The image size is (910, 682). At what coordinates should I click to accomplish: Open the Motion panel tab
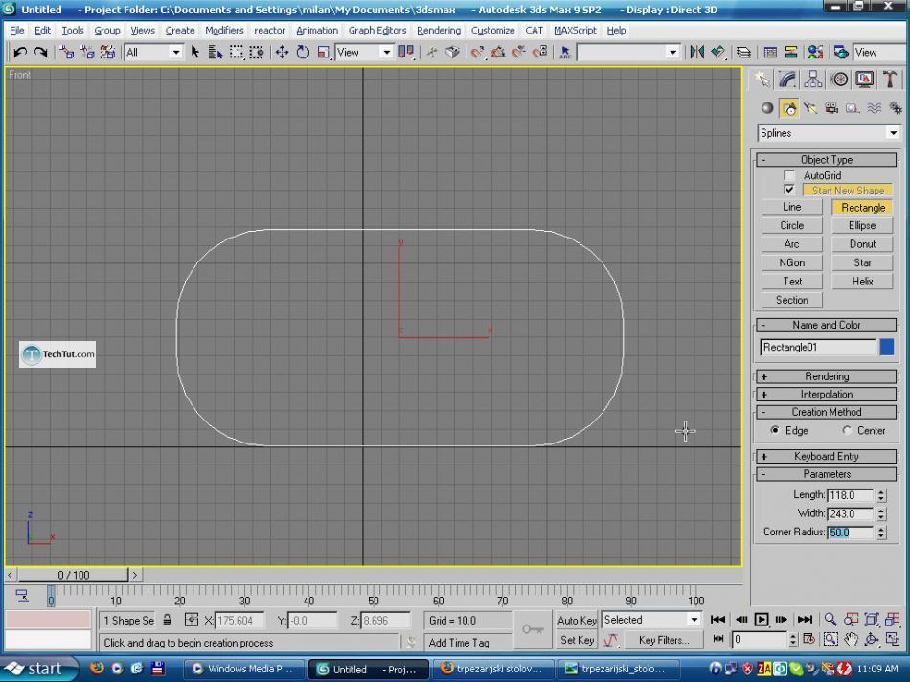tap(839, 79)
